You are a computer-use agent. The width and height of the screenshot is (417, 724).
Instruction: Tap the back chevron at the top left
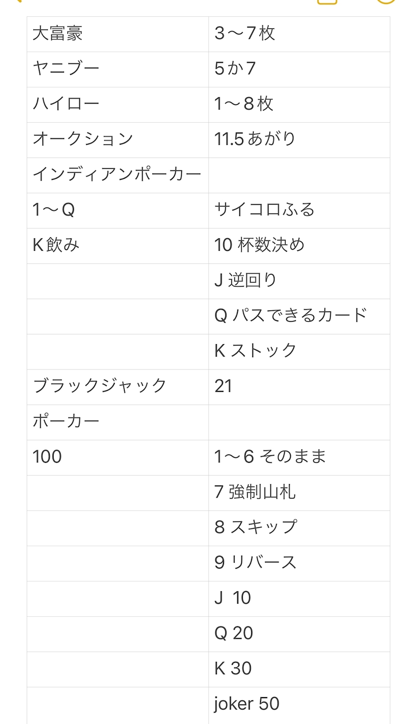click(17, 1)
